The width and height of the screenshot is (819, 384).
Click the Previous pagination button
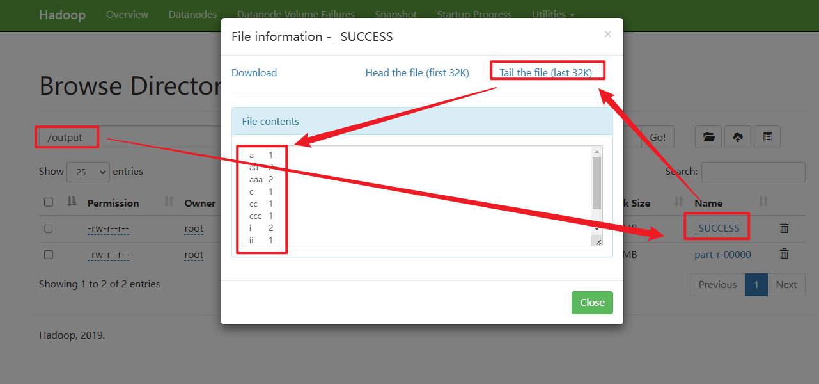[717, 285]
